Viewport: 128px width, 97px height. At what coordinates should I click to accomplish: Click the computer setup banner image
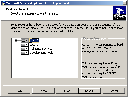click(120, 13)
